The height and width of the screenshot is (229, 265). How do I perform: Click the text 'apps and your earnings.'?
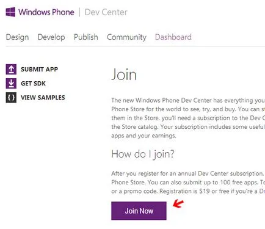pyautogui.click(x=143, y=136)
